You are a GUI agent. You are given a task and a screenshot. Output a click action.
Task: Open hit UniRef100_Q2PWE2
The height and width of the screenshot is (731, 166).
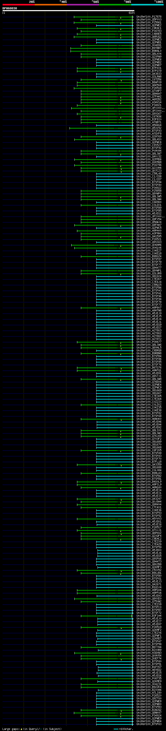[149, 25]
